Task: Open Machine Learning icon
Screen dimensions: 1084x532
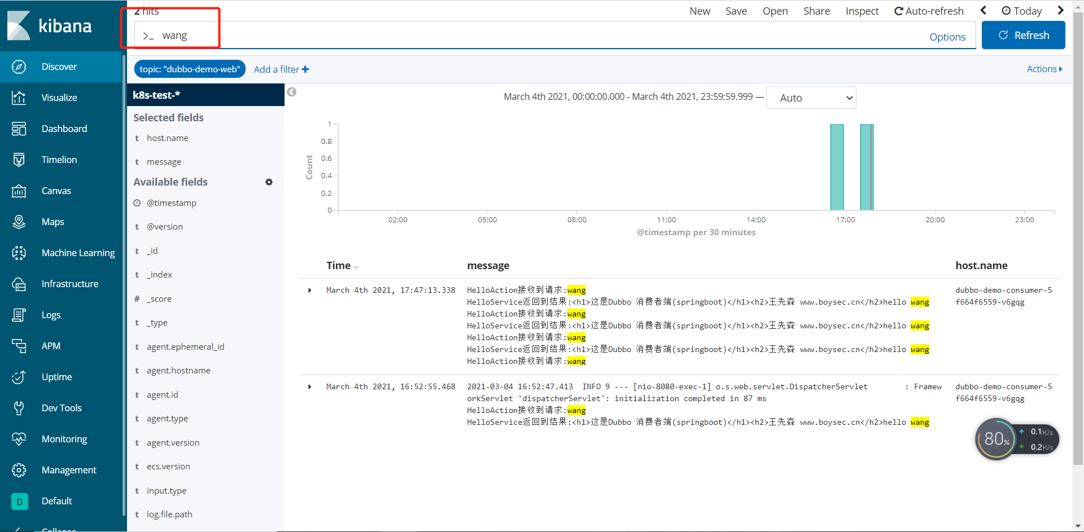Action: coord(19,253)
